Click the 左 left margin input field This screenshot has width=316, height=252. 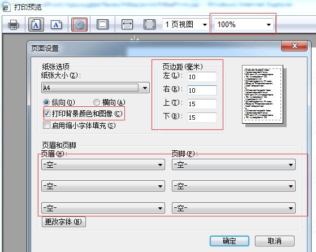click(x=202, y=77)
